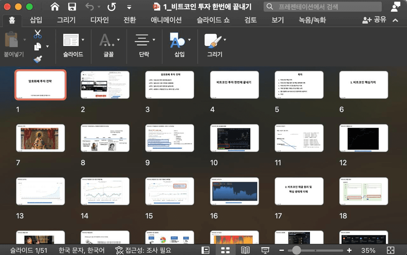Image resolution: width=407 pixels, height=255 pixels.
Task: Switch to Reading view icon
Action: pyautogui.click(x=245, y=250)
